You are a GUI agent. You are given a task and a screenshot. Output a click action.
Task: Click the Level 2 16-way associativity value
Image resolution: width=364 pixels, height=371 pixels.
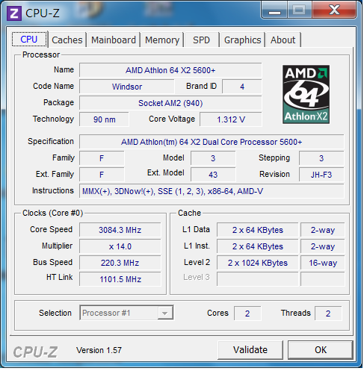pyautogui.click(x=323, y=263)
